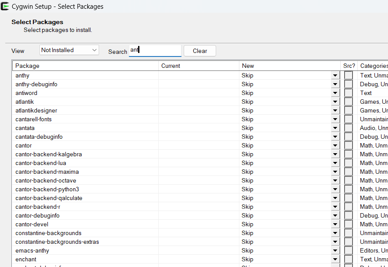Toggle the Src checkbox for cantor-devel
The image size is (388, 267).
(349, 224)
